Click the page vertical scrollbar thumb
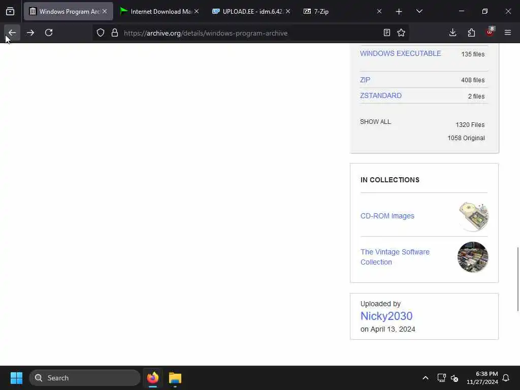 pos(517,279)
